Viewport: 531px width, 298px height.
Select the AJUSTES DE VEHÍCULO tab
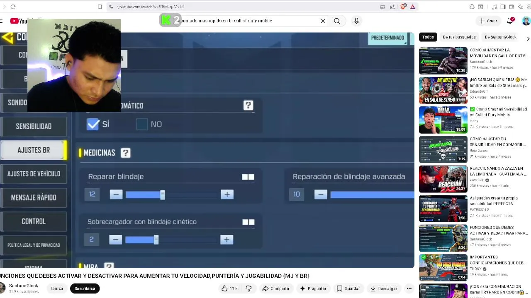[34, 174]
